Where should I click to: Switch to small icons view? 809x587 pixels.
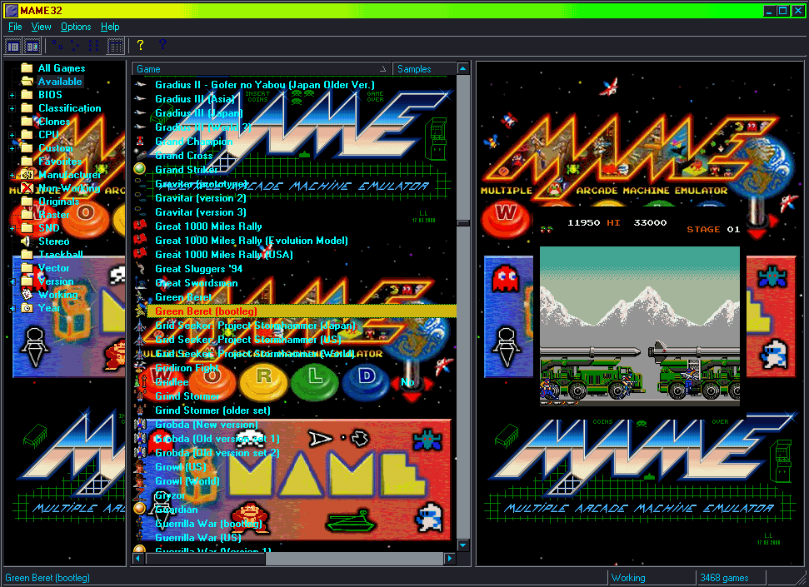75,46
